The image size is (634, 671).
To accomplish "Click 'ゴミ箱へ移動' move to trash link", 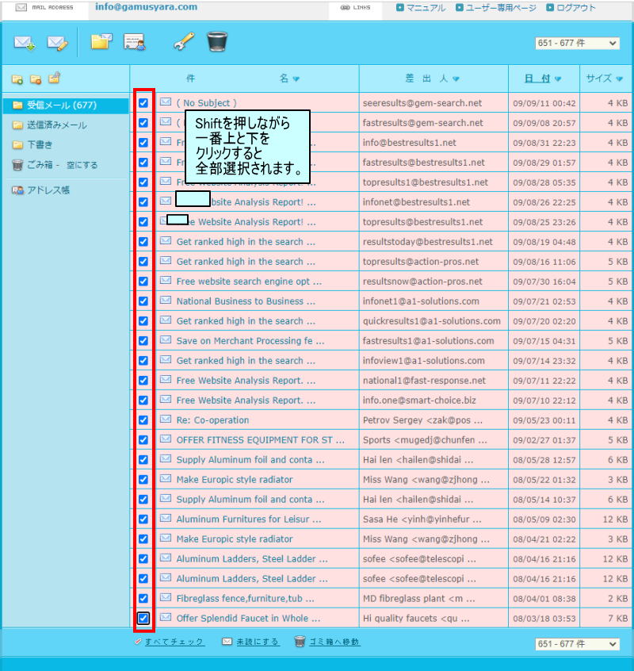I will pyautogui.click(x=333, y=642).
